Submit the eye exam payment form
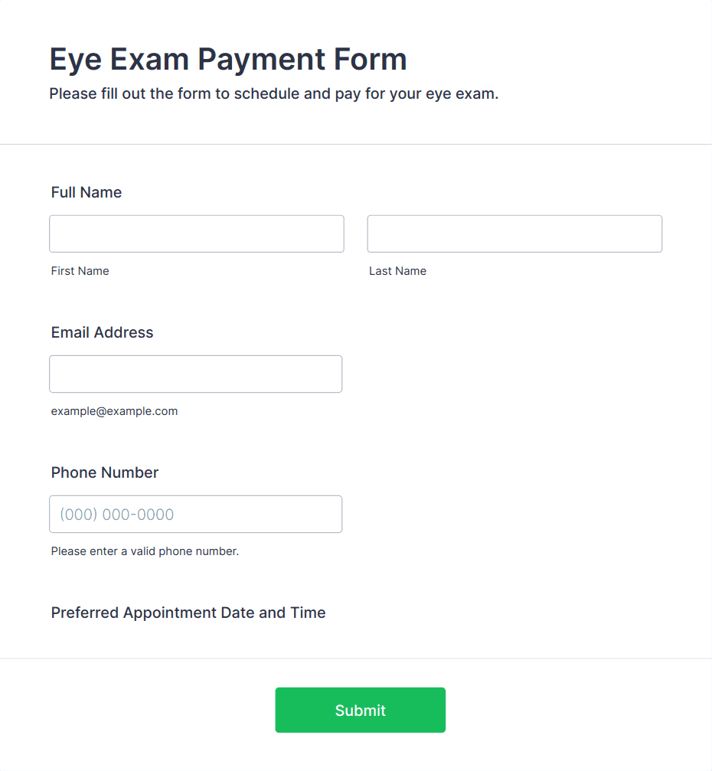The width and height of the screenshot is (712, 771). 360,710
